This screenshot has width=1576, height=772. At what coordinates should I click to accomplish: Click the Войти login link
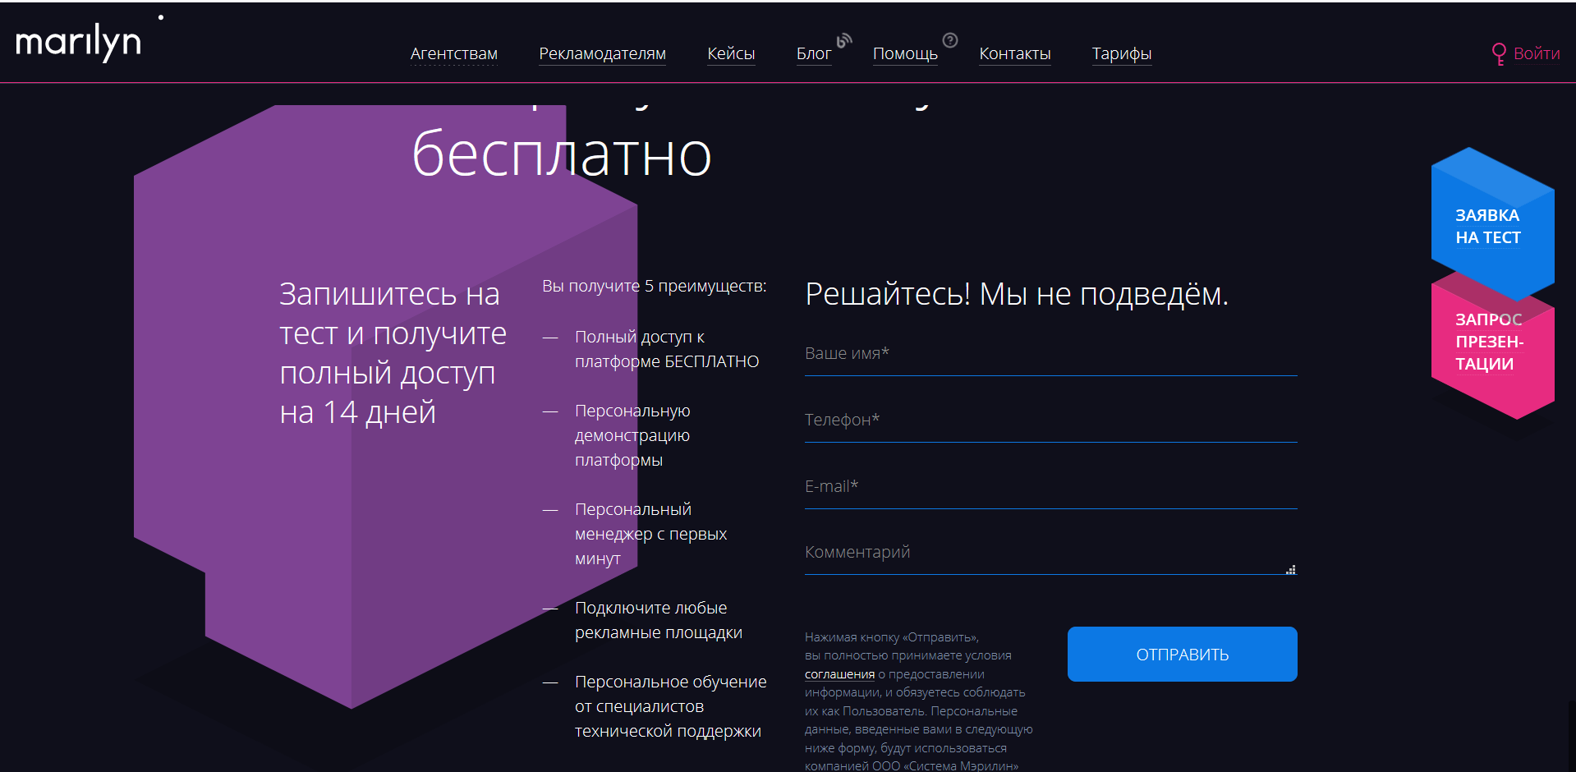coord(1526,53)
